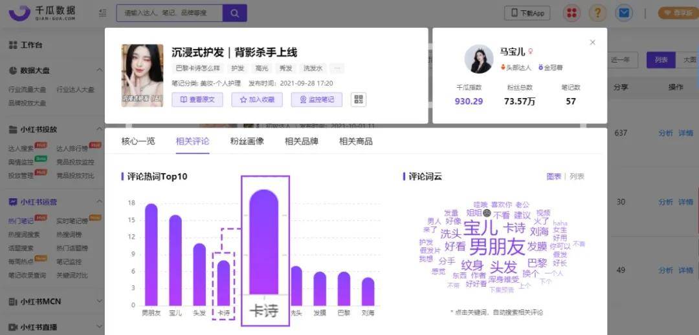Collapse the 小红书投放 sidebar section

(x=100, y=129)
